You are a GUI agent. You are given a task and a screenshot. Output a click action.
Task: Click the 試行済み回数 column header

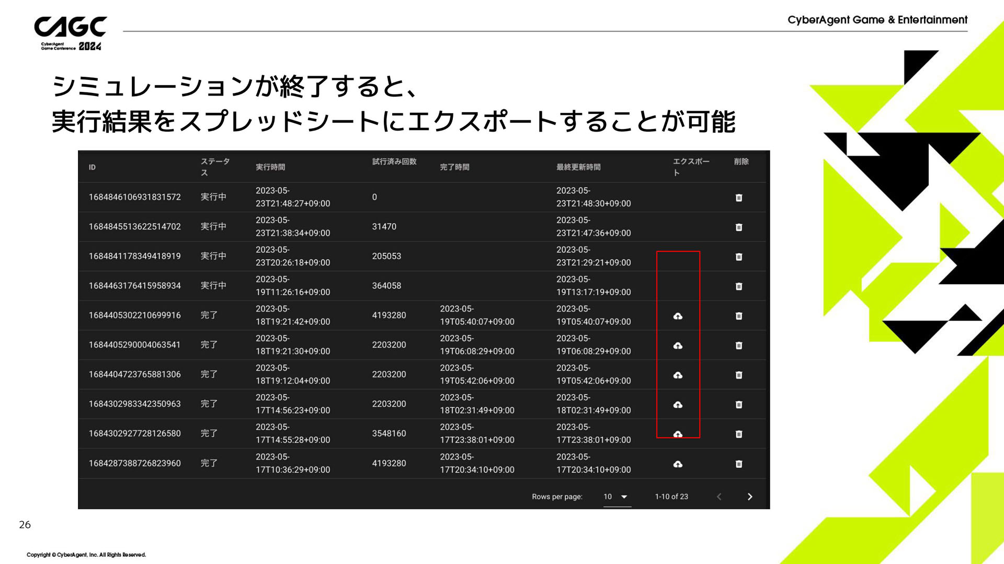pos(394,161)
